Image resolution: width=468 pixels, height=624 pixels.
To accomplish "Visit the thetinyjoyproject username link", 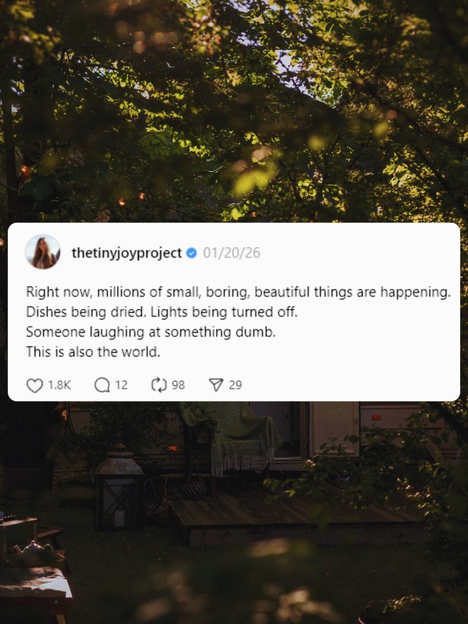I will coord(127,253).
